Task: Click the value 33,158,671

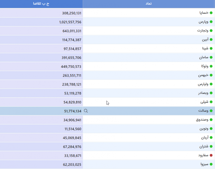Action: [73, 156]
